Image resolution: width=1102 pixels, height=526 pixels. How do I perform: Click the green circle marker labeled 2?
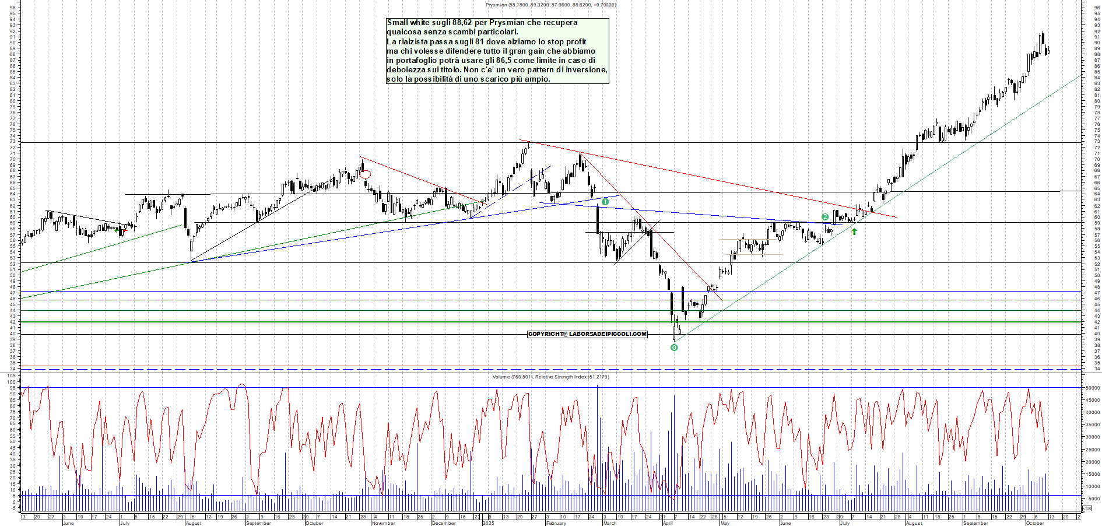(x=825, y=217)
